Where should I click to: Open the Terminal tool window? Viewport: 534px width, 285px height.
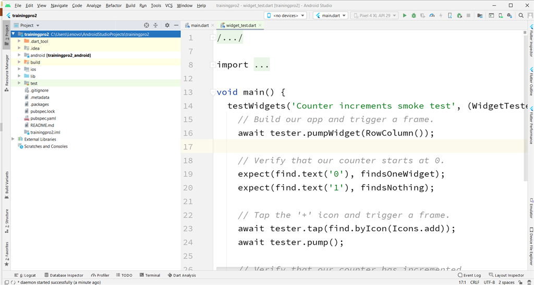(x=150, y=275)
